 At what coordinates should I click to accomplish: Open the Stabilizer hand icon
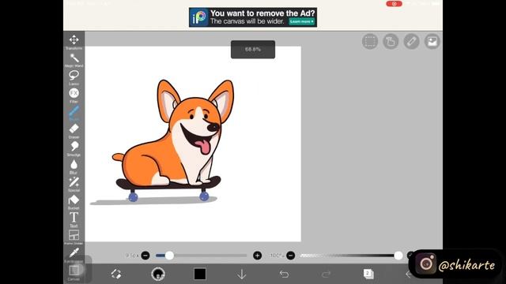click(x=391, y=42)
